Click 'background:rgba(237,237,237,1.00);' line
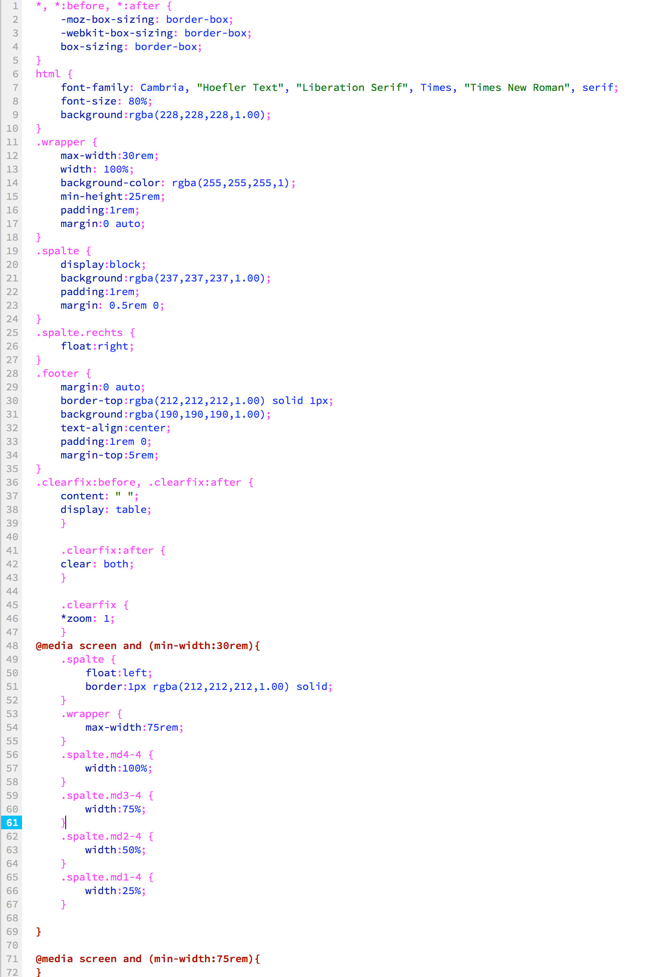 click(166, 279)
